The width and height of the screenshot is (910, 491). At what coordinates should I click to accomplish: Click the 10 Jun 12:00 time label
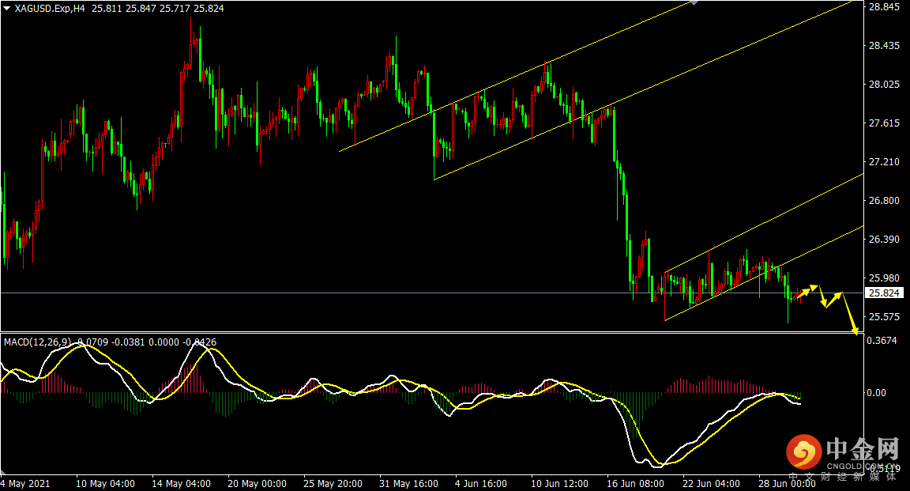559,483
